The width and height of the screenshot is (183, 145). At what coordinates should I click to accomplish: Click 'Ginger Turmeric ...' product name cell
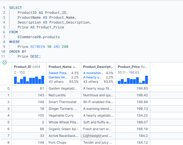click(x=63, y=109)
